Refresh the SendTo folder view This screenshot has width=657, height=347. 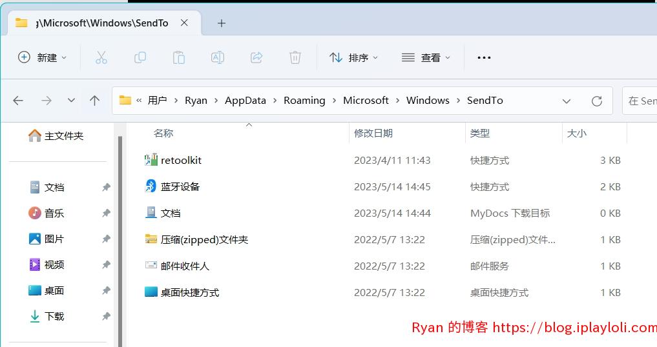pos(597,101)
